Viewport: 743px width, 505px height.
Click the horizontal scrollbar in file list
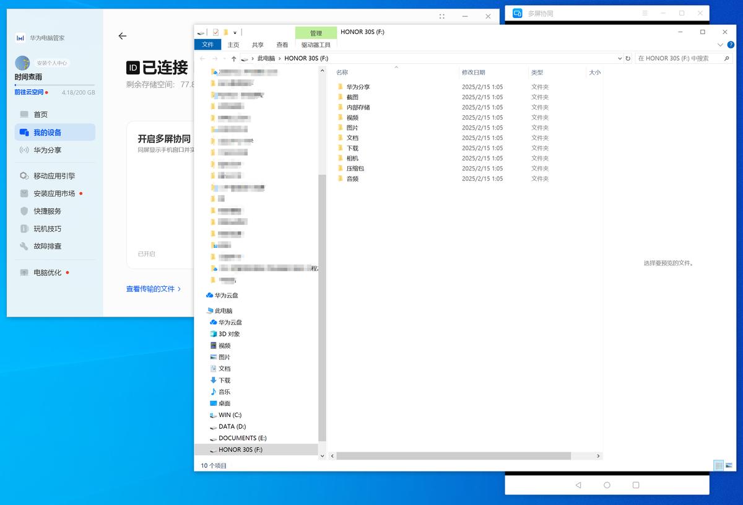click(453, 455)
